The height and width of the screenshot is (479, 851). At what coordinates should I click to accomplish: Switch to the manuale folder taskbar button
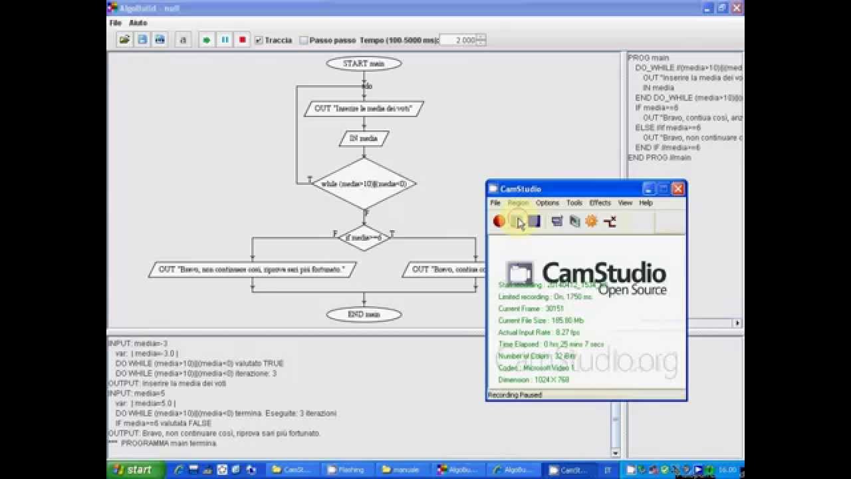point(402,470)
